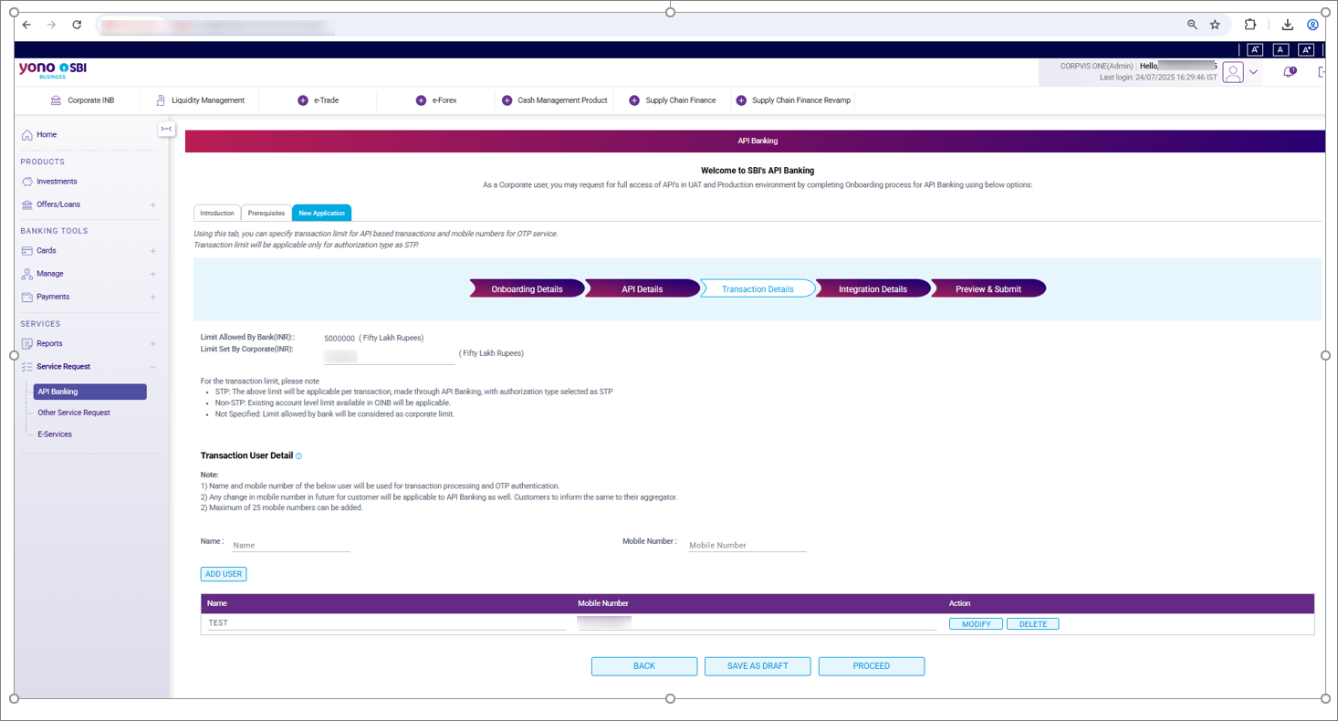Select the New Application tab
This screenshot has height=721, width=1338.
click(322, 213)
